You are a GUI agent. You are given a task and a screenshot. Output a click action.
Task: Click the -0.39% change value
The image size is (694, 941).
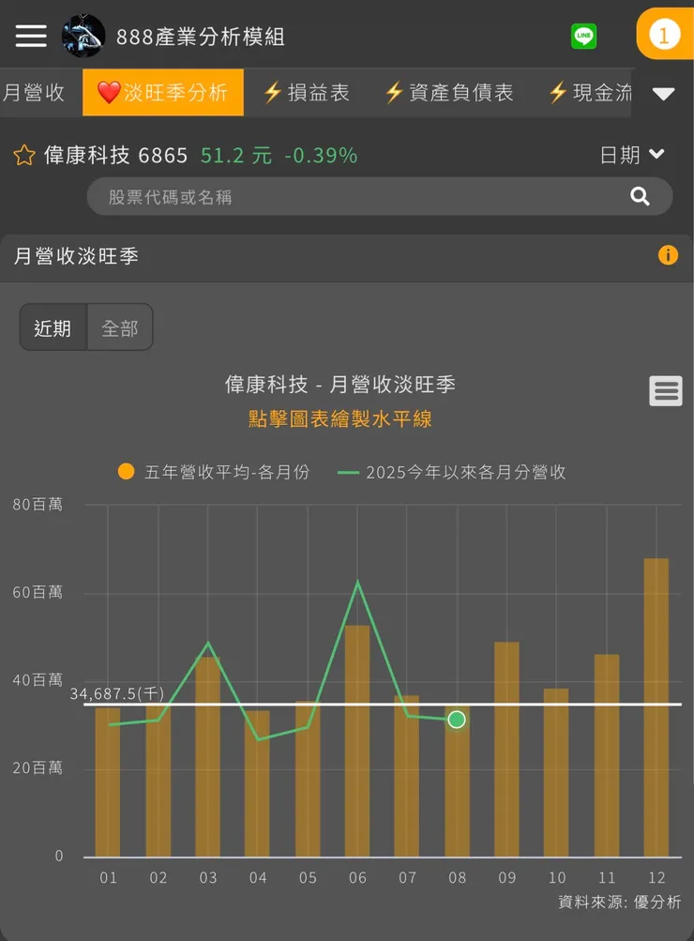[x=321, y=156]
